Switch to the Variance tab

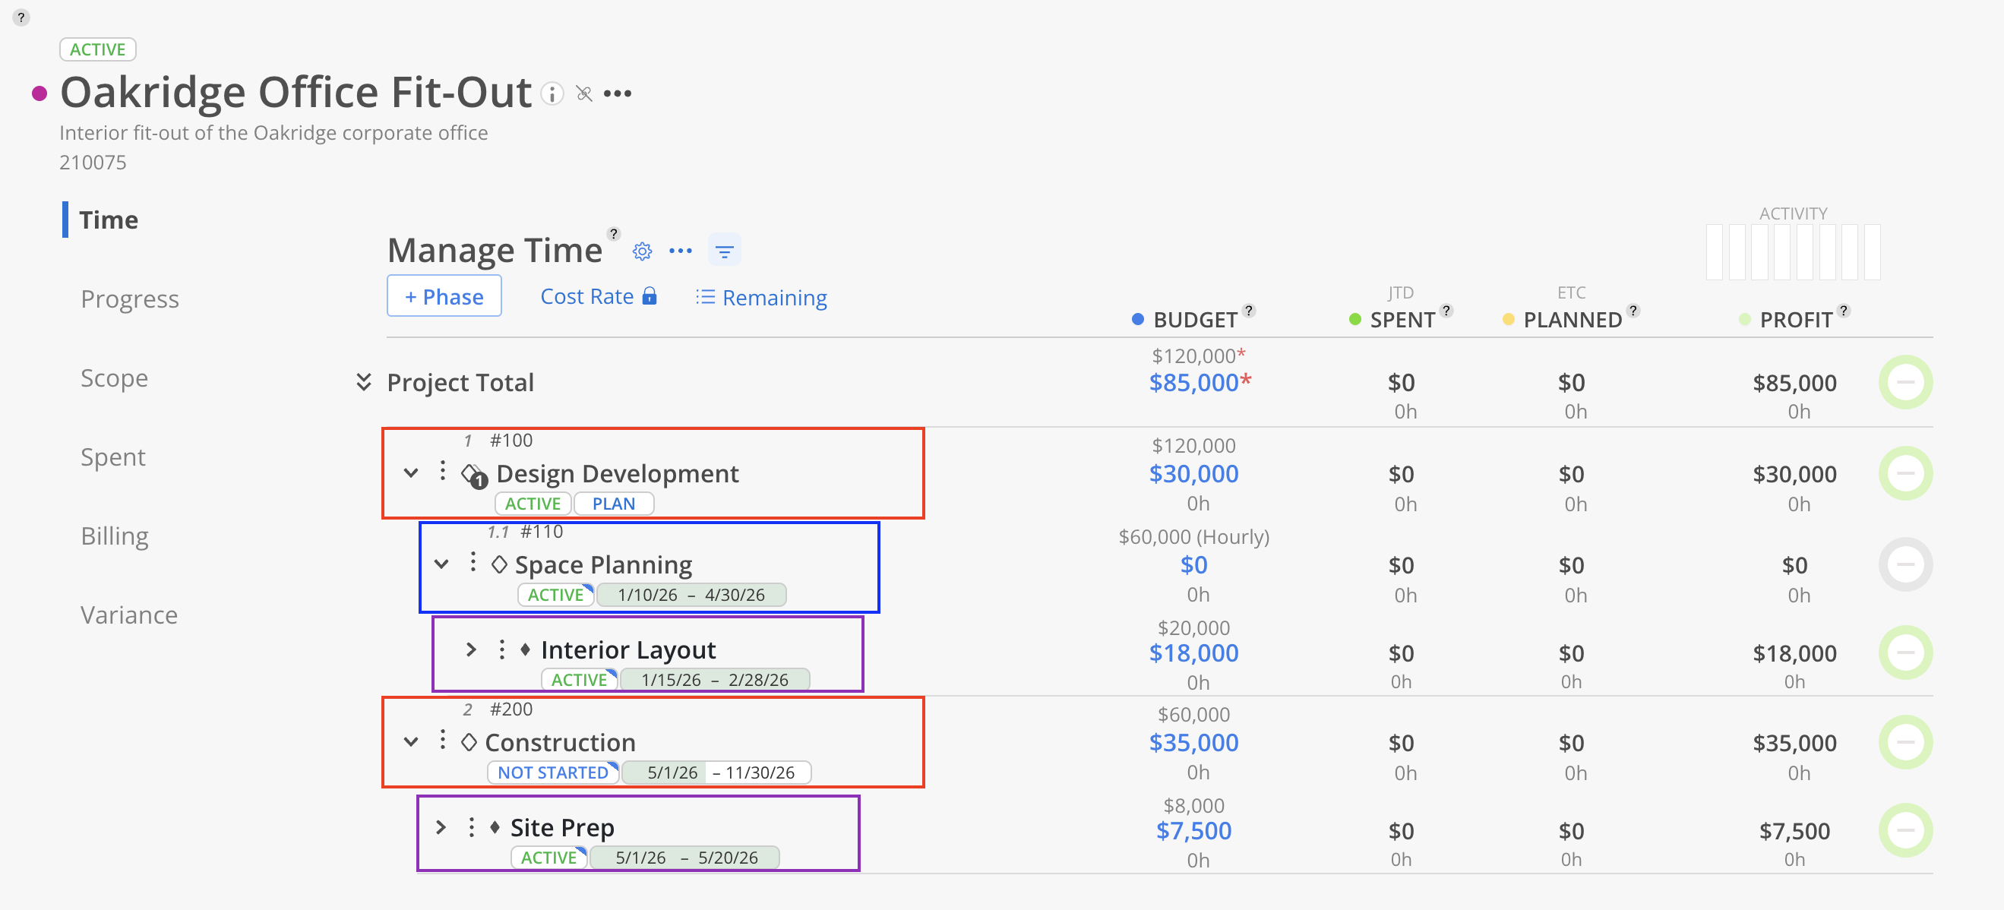[129, 615]
